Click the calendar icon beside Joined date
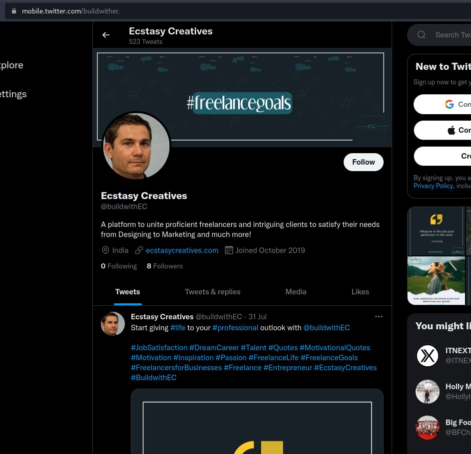This screenshot has width=471, height=454. click(x=229, y=250)
